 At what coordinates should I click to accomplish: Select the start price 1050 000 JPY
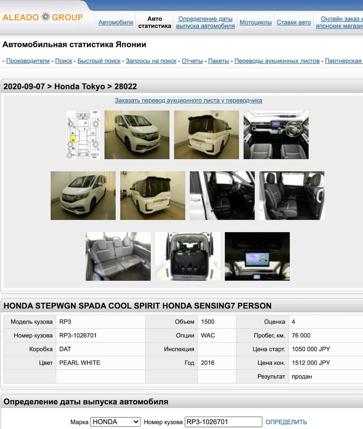[311, 349]
